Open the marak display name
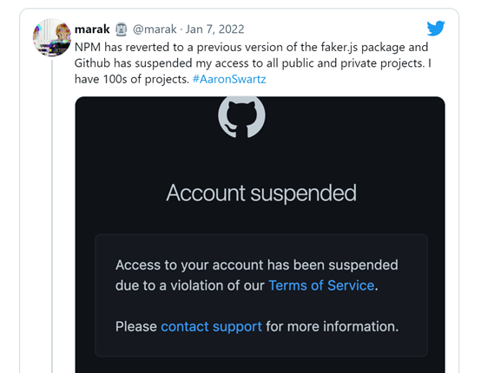Viewport: 481px width, 373px height. coord(92,29)
